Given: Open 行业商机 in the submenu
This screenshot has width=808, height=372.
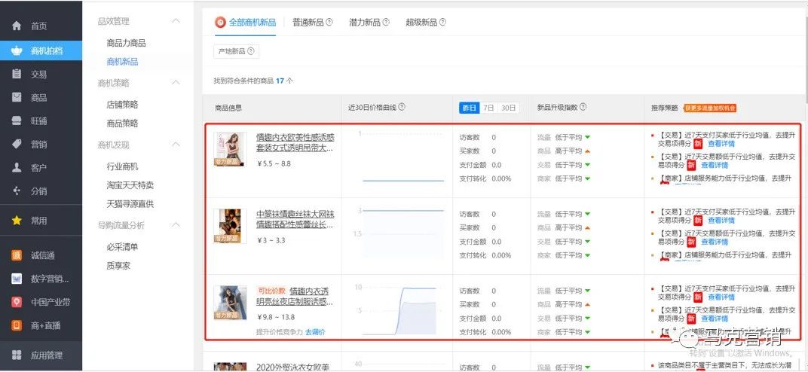Looking at the screenshot, I should [123, 166].
